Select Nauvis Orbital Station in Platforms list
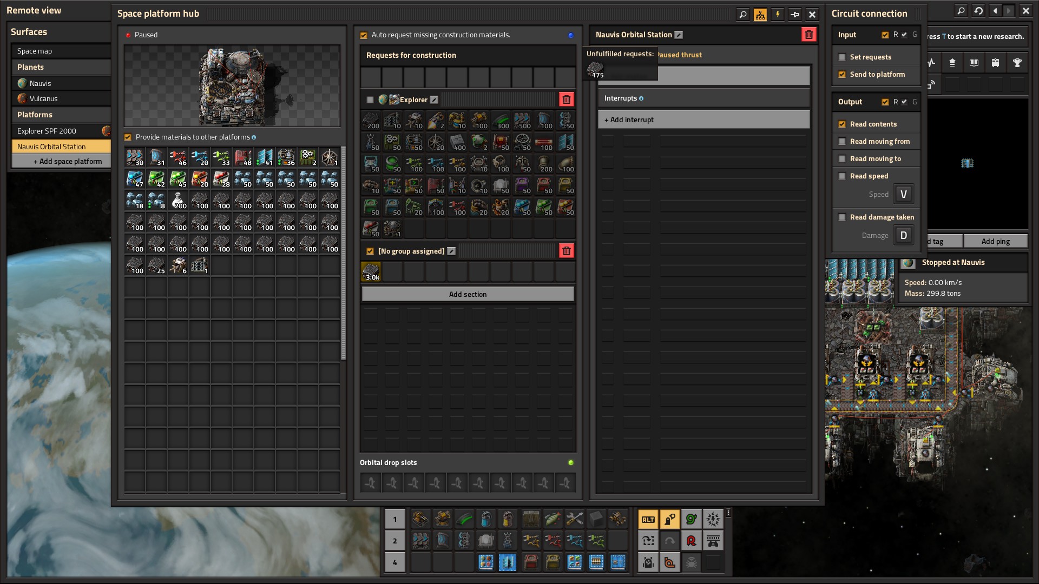 coord(61,147)
